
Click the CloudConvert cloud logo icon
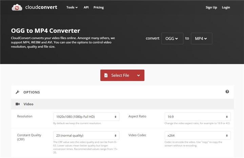point(17,7)
